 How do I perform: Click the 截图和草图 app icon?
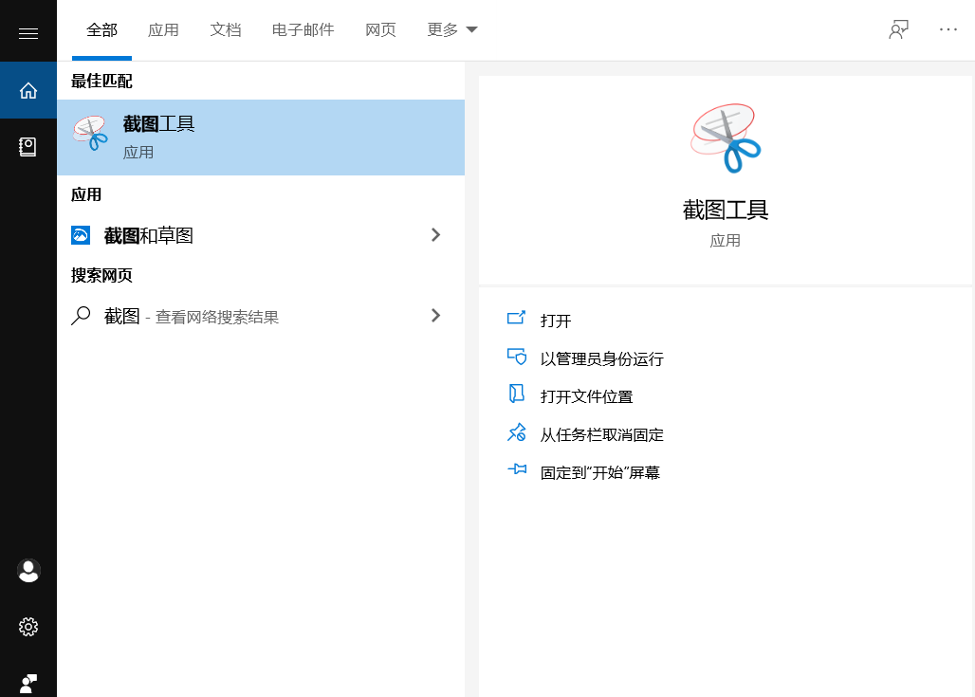coord(81,235)
